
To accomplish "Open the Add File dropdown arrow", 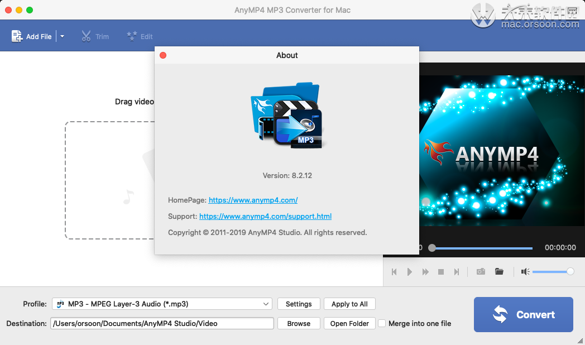I will (63, 36).
